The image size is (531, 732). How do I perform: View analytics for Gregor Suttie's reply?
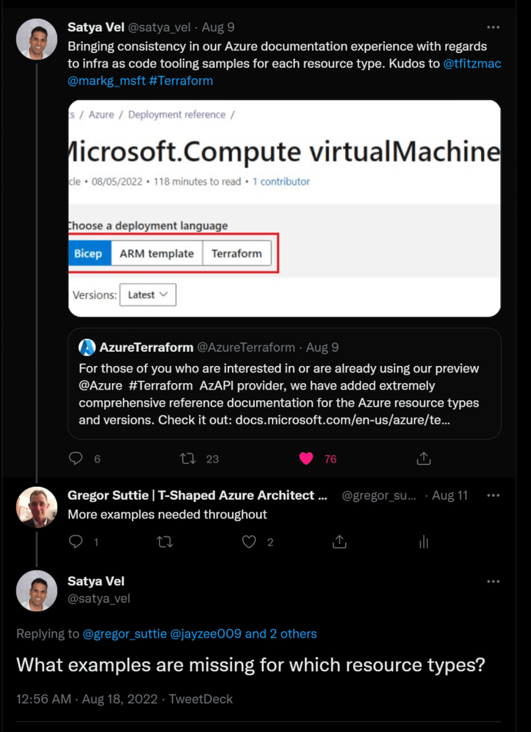pyautogui.click(x=424, y=541)
